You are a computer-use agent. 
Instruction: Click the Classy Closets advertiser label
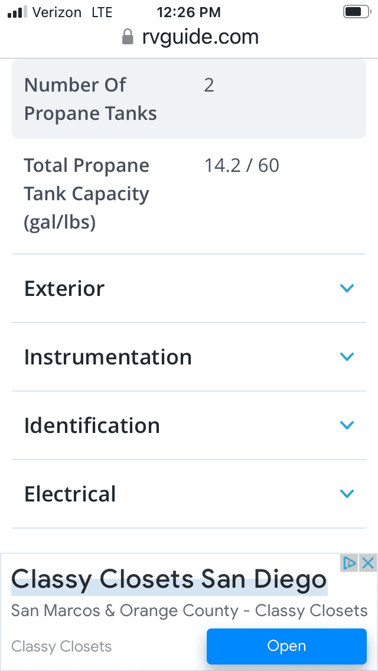[61, 646]
